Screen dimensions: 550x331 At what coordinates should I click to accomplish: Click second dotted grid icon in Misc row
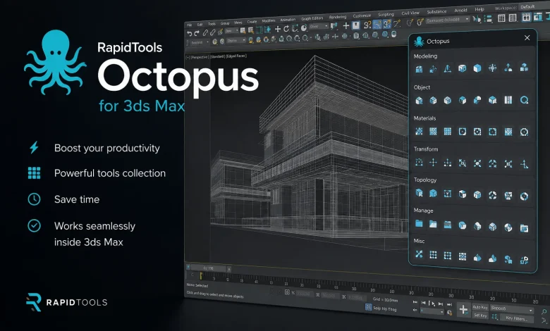[x=448, y=256]
